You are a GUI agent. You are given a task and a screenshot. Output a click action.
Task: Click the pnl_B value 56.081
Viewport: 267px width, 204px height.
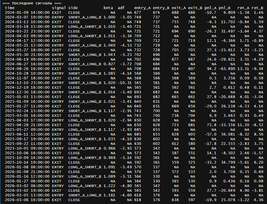[x=228, y=134]
